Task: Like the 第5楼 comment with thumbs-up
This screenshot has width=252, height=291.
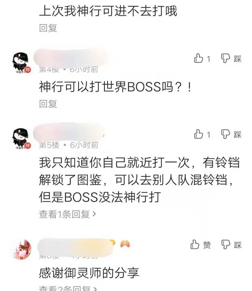Action: click(x=202, y=134)
